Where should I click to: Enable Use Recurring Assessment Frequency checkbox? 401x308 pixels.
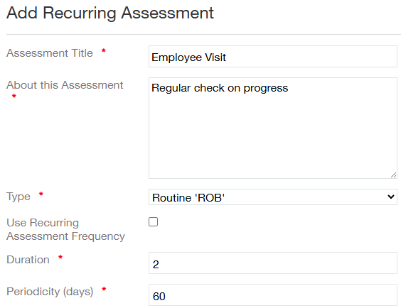(153, 221)
